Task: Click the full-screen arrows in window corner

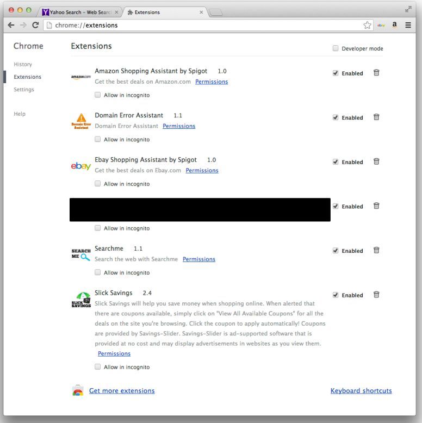Action: (408, 9)
